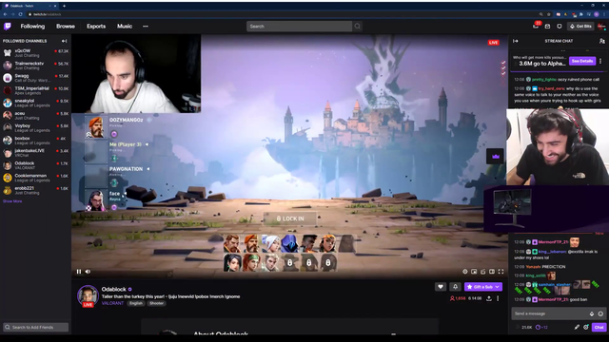Image resolution: width=609 pixels, height=342 pixels.
Task: Open Trainwreckstv channel in sidebar
Action: (35, 66)
